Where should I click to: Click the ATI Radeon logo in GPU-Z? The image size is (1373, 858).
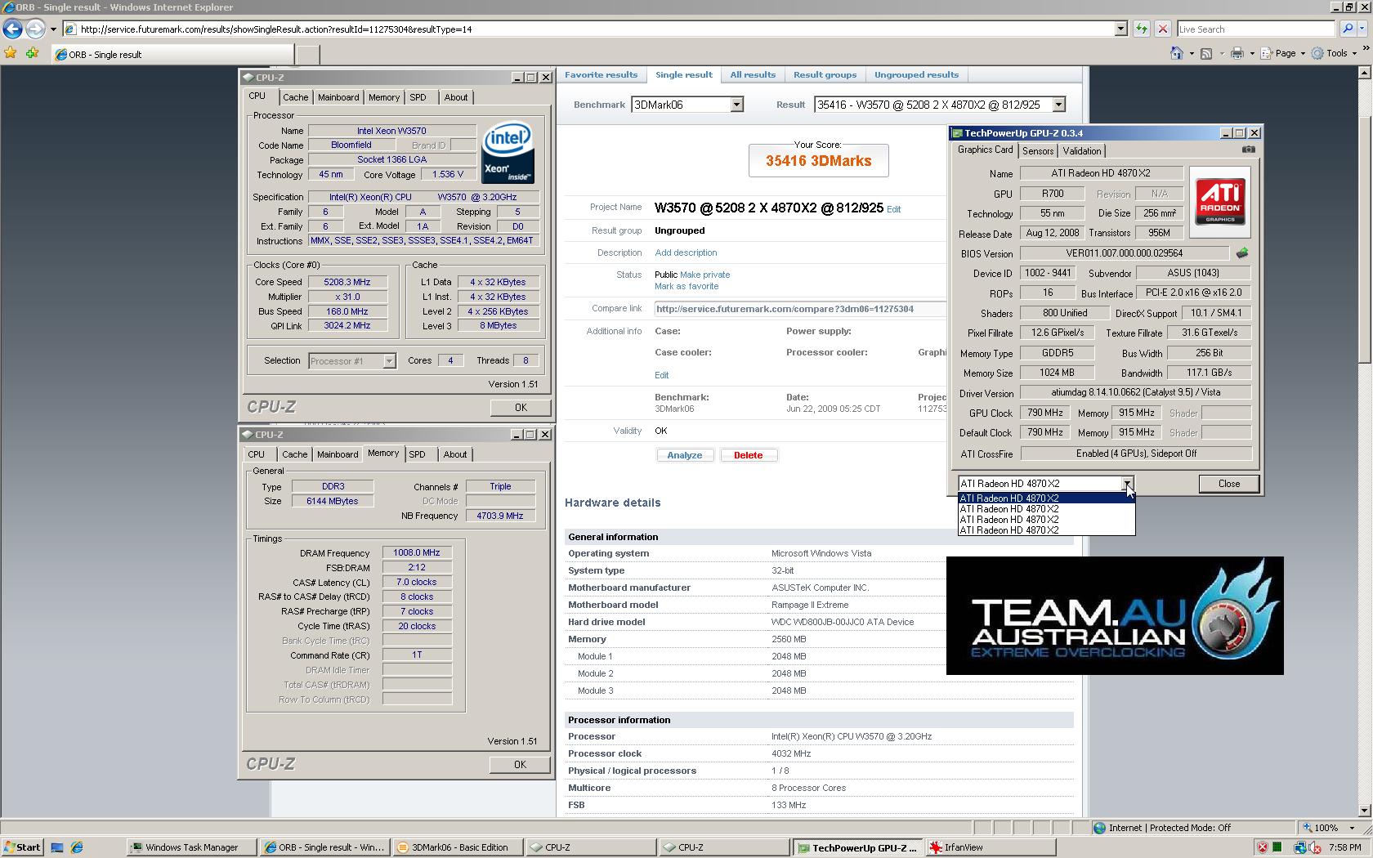coord(1220,202)
